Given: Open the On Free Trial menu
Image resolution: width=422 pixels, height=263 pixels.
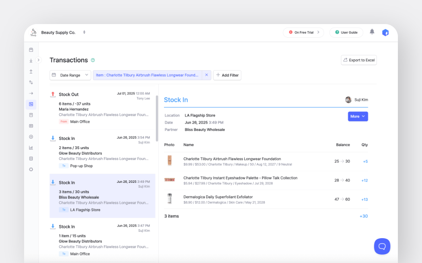Looking at the screenshot, I should point(303,32).
